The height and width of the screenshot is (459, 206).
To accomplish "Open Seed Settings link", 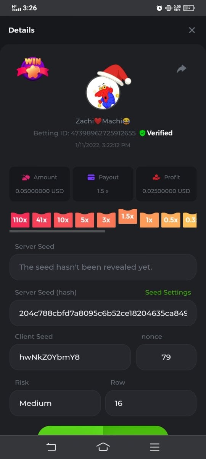I will 168,292.
